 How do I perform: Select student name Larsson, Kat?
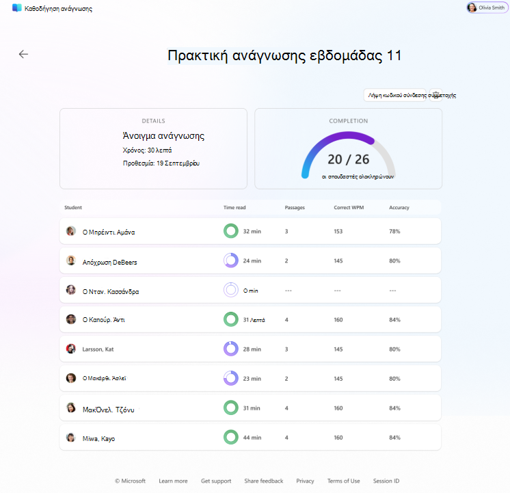click(x=98, y=349)
